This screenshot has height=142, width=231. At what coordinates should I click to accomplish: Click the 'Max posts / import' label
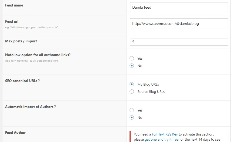click(x=21, y=41)
